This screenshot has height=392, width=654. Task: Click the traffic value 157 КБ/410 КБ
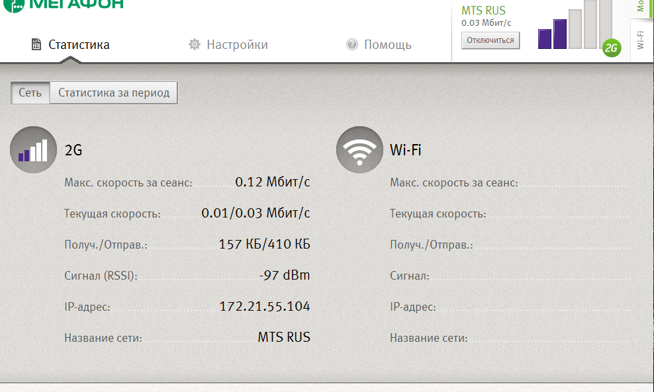[265, 244]
